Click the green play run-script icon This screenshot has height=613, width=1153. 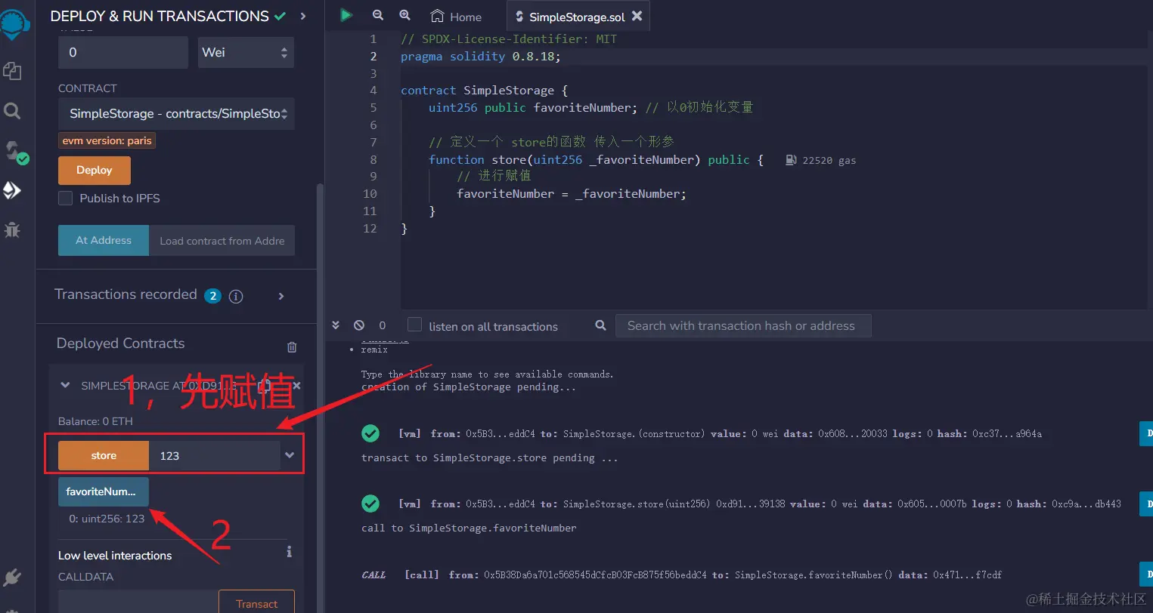346,15
